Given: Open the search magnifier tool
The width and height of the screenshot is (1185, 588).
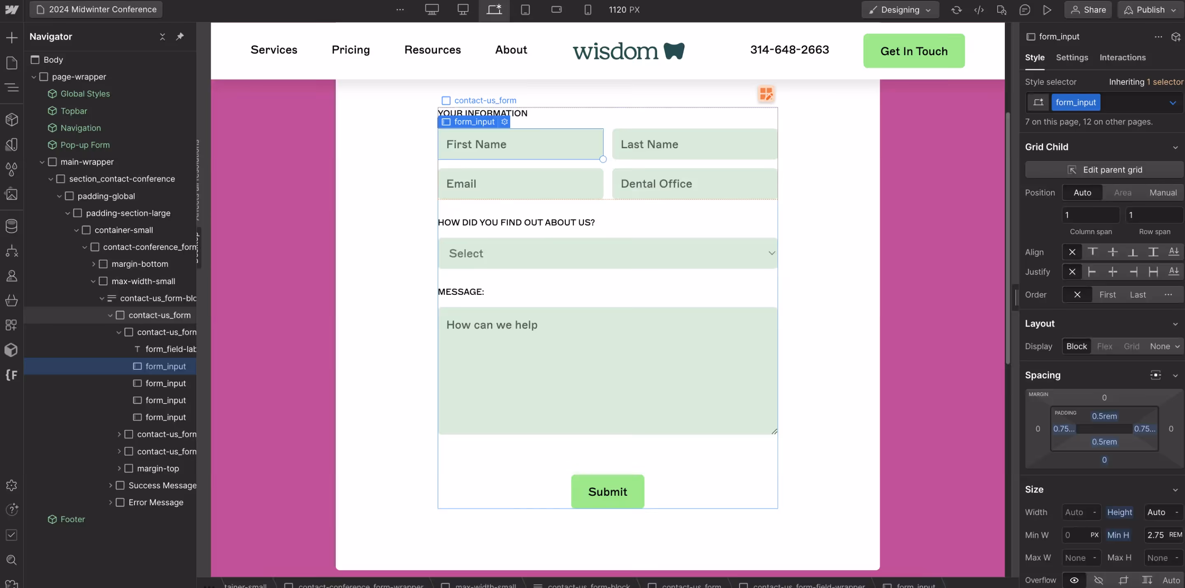Looking at the screenshot, I should [x=12, y=560].
